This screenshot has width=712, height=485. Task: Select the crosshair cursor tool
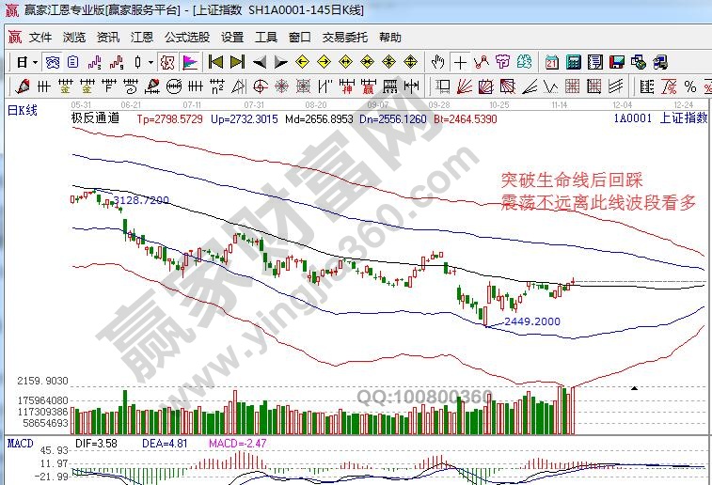460,63
